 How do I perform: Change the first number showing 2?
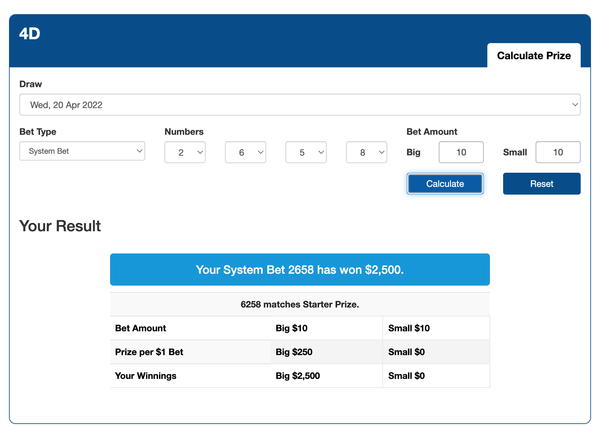(x=185, y=152)
